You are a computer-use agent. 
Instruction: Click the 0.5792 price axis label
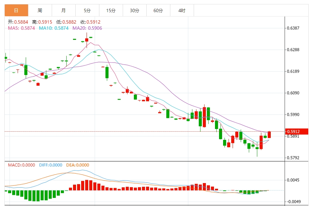click(293, 158)
